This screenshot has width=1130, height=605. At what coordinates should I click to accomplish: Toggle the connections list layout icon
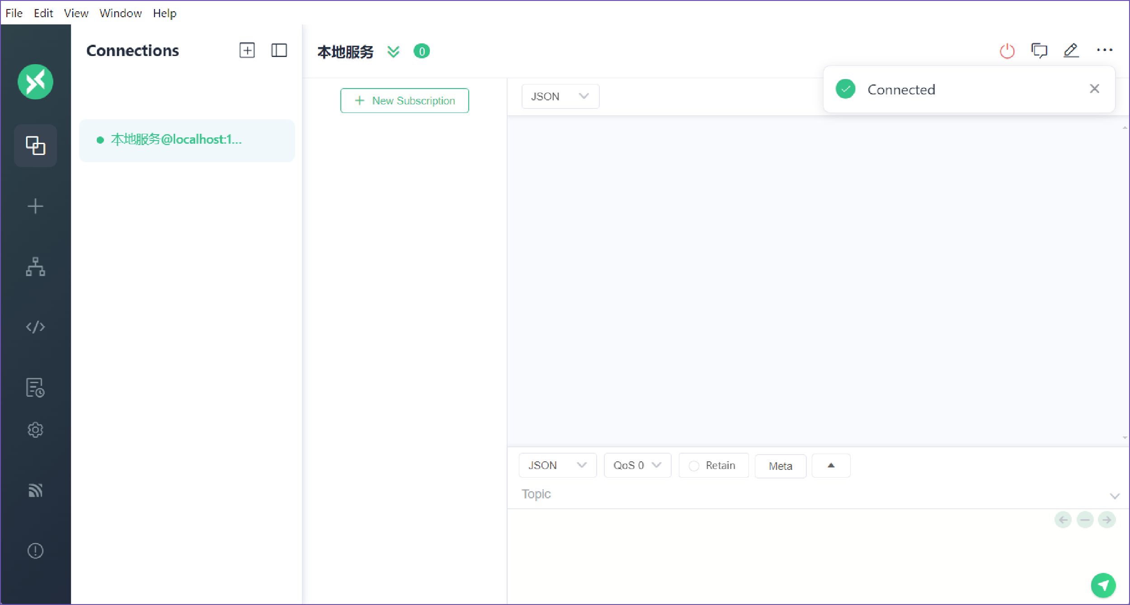(279, 51)
